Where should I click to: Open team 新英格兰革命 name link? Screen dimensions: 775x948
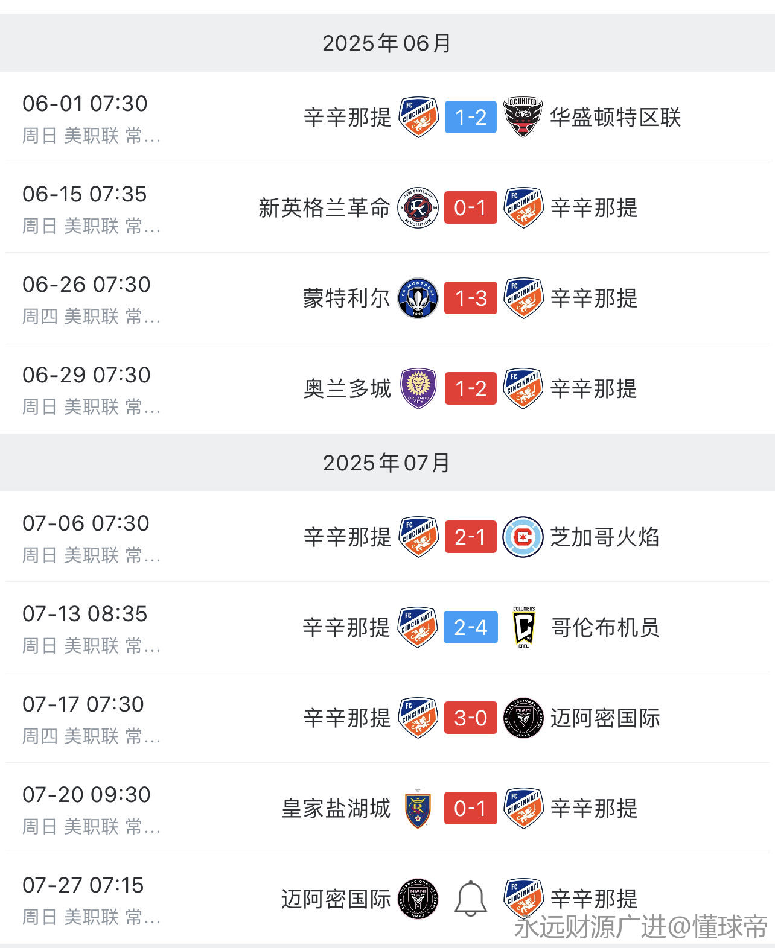click(324, 207)
